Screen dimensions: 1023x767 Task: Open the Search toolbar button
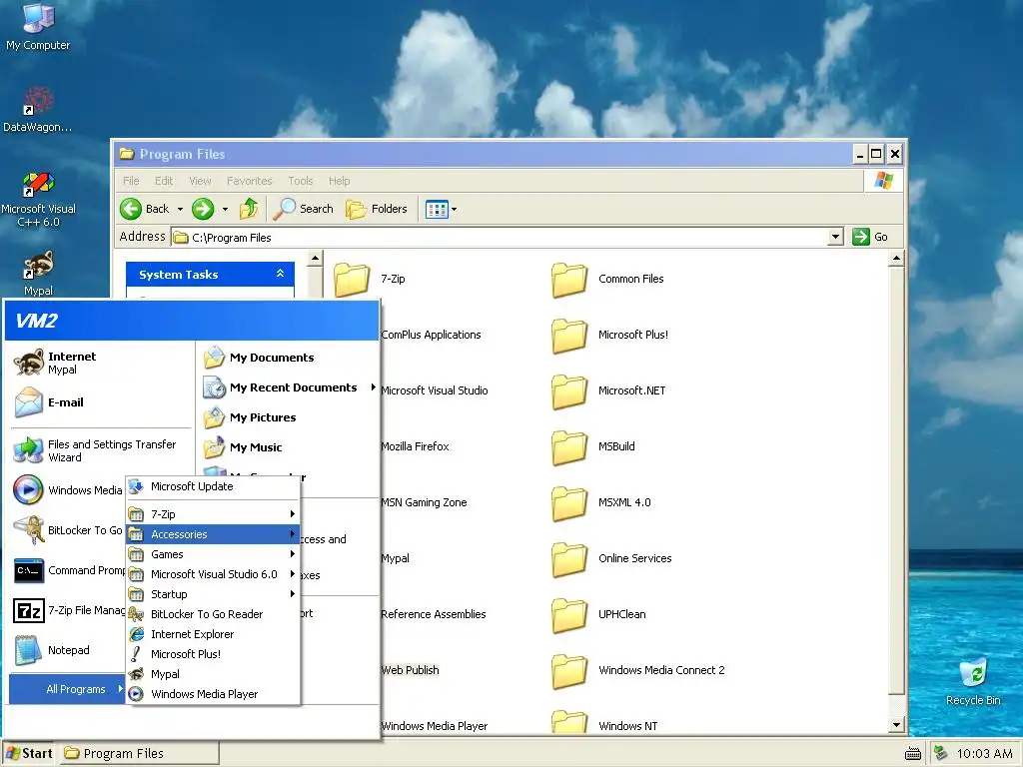[304, 209]
